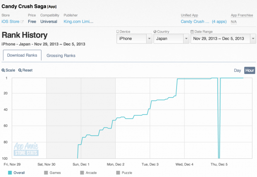Click the App Franchise label
Image resolution: width=257 pixels, height=177 pixels.
click(x=242, y=15)
